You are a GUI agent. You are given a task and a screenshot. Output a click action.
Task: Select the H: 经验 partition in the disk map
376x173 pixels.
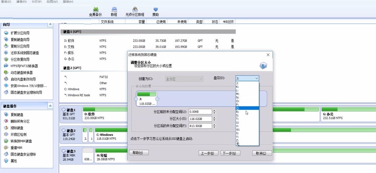111,155
